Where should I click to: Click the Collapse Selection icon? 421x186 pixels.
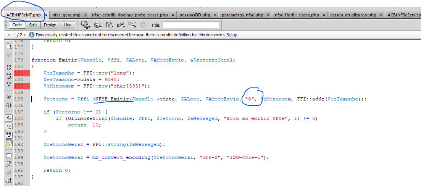coord(9,76)
